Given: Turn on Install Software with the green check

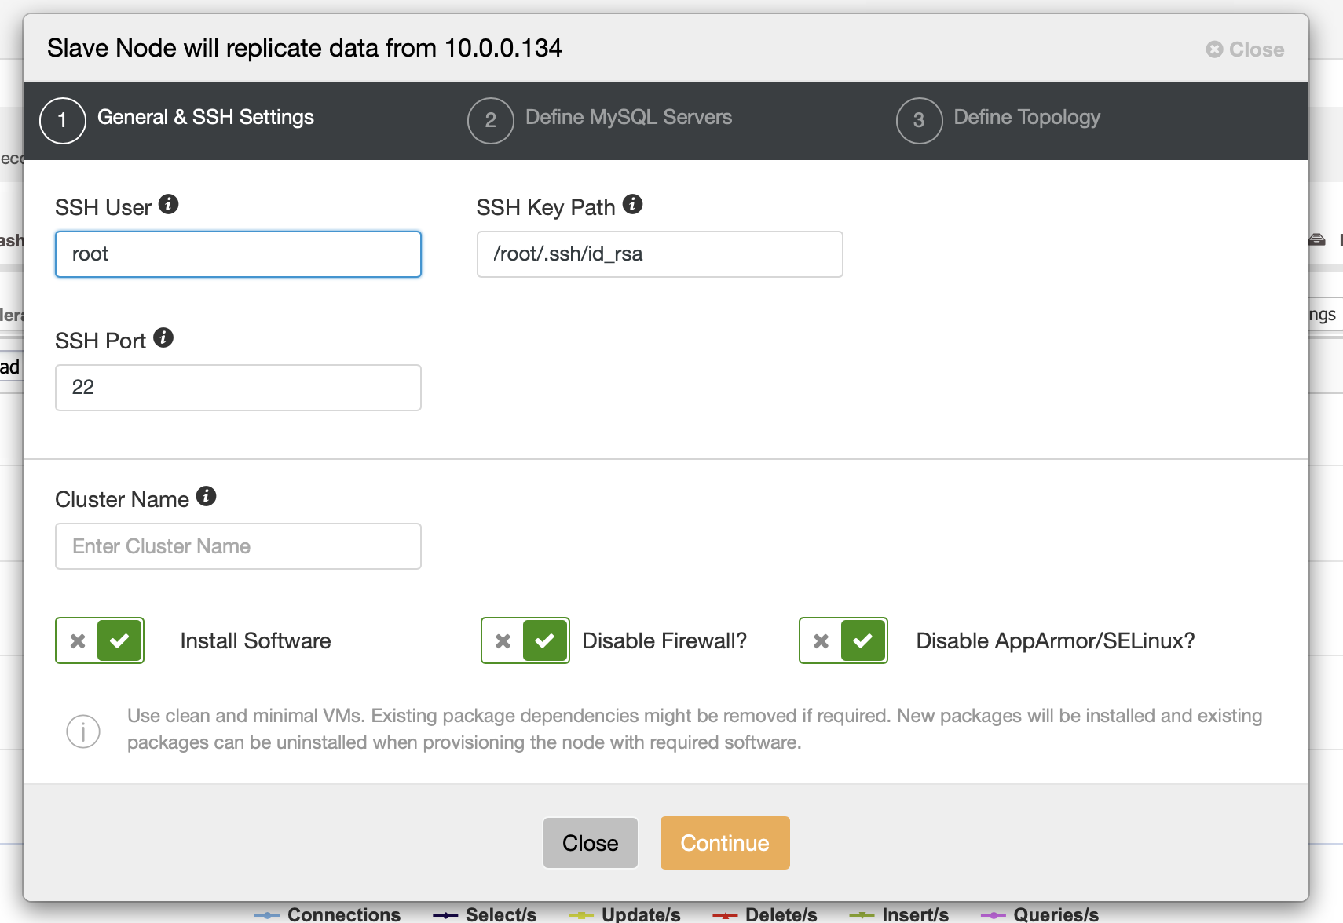Looking at the screenshot, I should (x=119, y=640).
